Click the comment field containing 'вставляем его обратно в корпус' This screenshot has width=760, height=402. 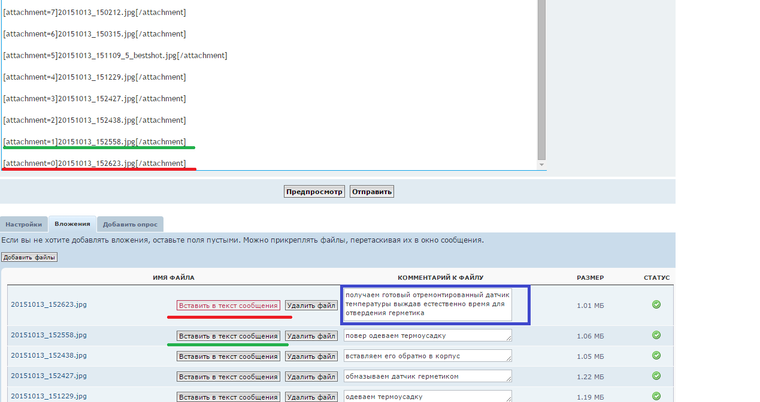pos(428,356)
